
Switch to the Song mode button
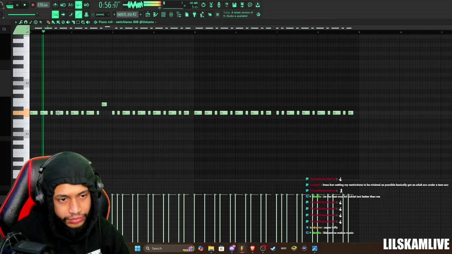(x=10, y=6)
